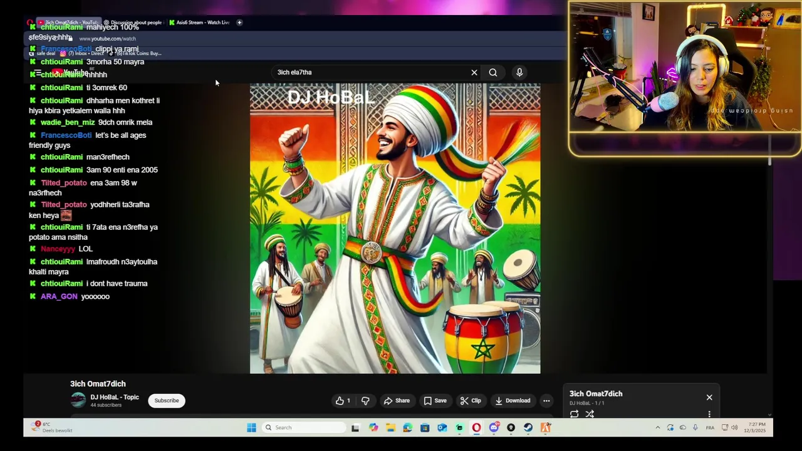Open the clock showing 7:27 PM
The height and width of the screenshot is (451, 802).
(x=754, y=428)
